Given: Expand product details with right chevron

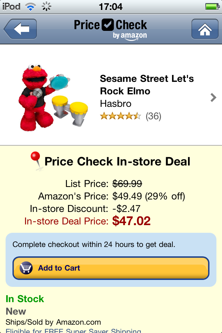Looking at the screenshot, I should (x=213, y=98).
